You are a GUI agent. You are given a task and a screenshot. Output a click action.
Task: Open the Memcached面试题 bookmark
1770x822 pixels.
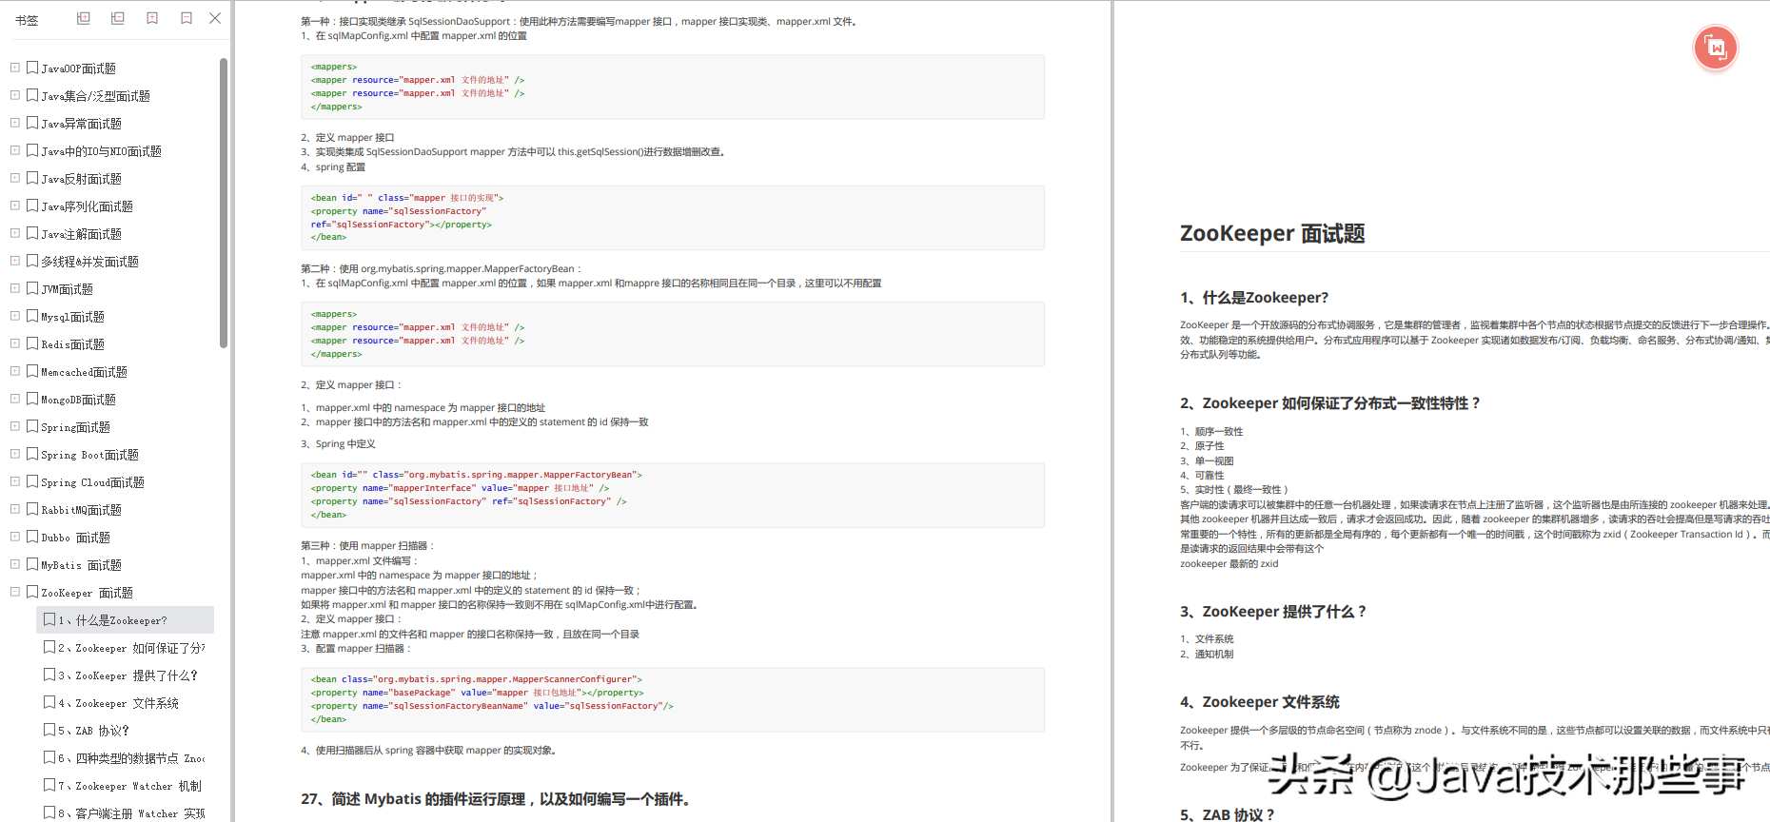84,372
